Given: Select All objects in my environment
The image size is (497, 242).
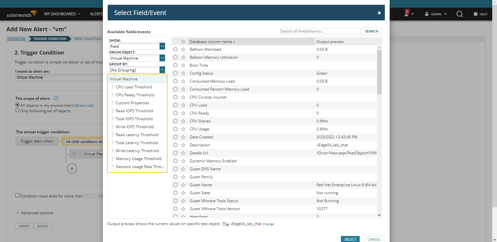Looking at the screenshot, I should click(18, 105).
